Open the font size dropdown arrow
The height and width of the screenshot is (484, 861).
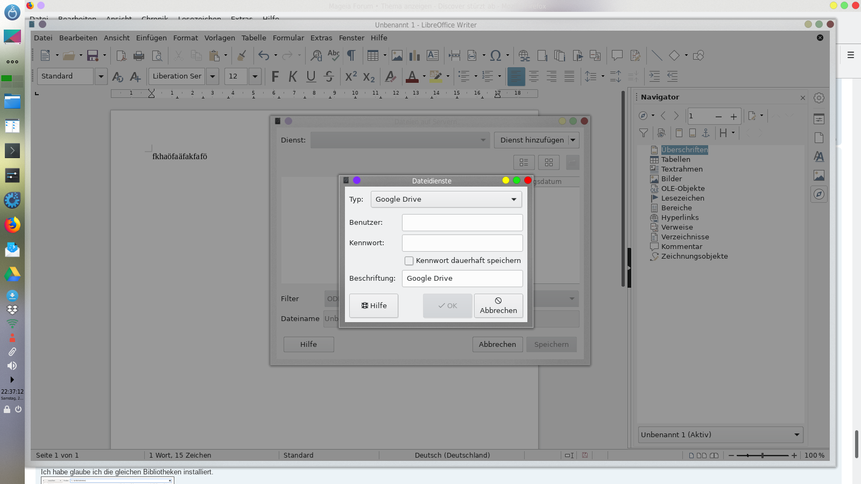[255, 76]
